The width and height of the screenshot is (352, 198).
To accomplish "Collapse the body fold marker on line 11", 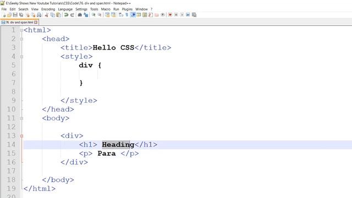I will pos(21,118).
